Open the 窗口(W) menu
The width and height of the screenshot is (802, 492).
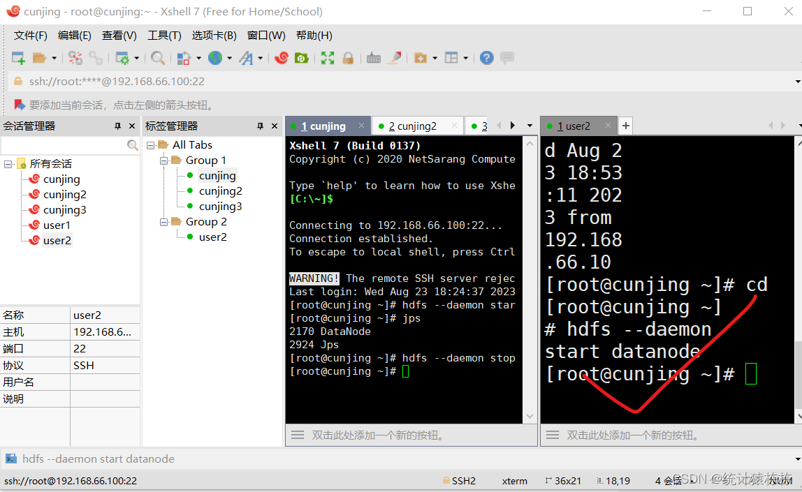[266, 36]
